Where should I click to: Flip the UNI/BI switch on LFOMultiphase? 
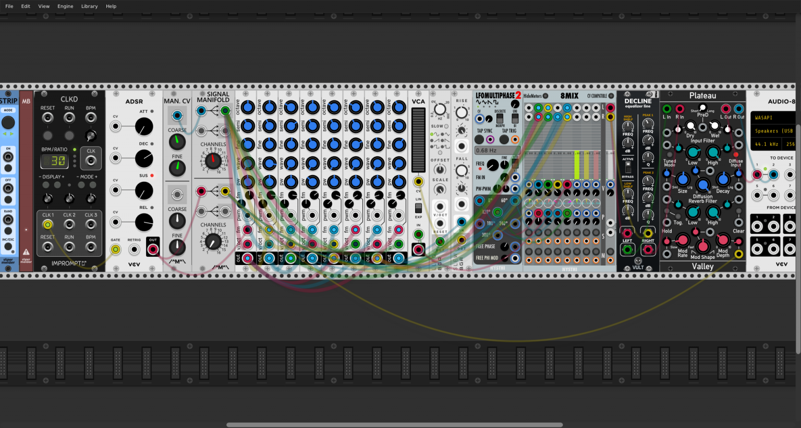[x=515, y=118]
